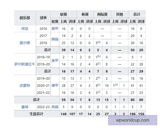The height and width of the screenshot is (128, 160).
Task: Open the 萨尔斯堡红牛 club link
Action: tap(25, 64)
